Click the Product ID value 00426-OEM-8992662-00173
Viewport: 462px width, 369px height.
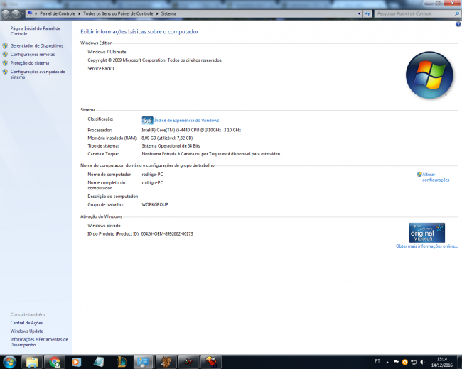tap(167, 234)
